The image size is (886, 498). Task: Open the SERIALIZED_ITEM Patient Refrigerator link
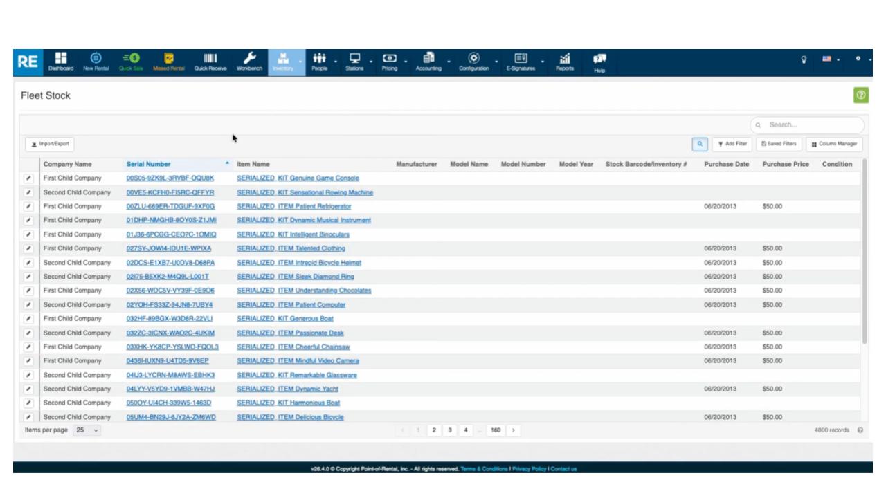294,206
